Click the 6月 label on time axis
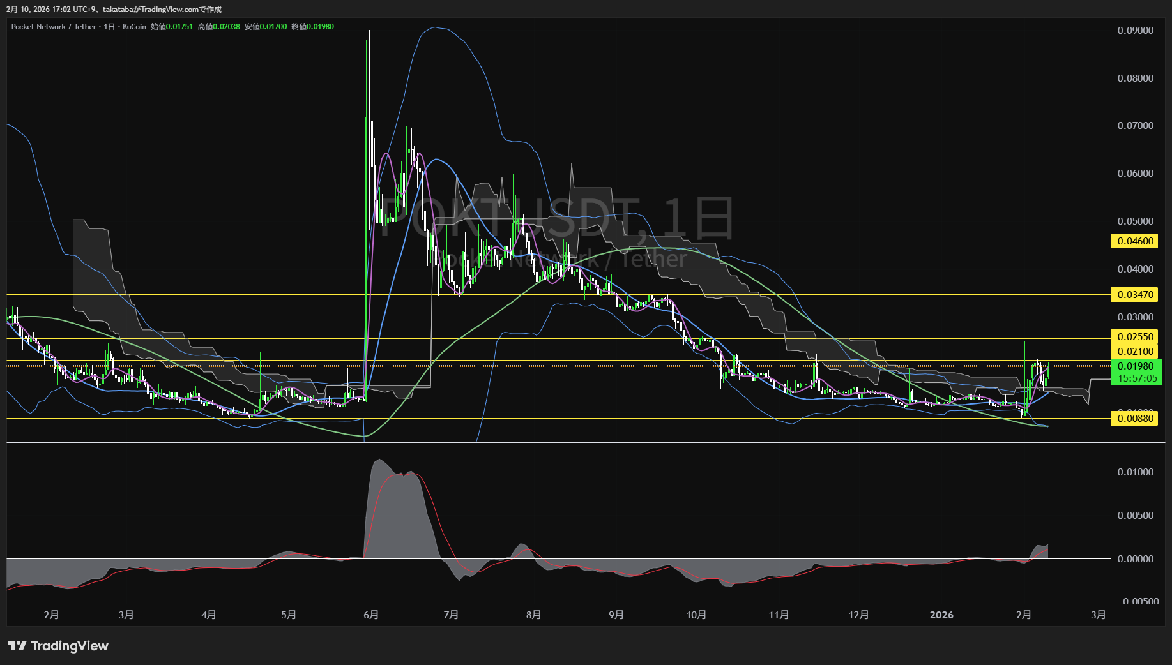 pyautogui.click(x=371, y=615)
